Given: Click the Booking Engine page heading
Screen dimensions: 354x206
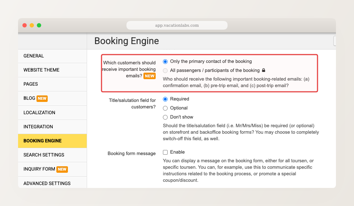Looking at the screenshot, I should point(127,41).
